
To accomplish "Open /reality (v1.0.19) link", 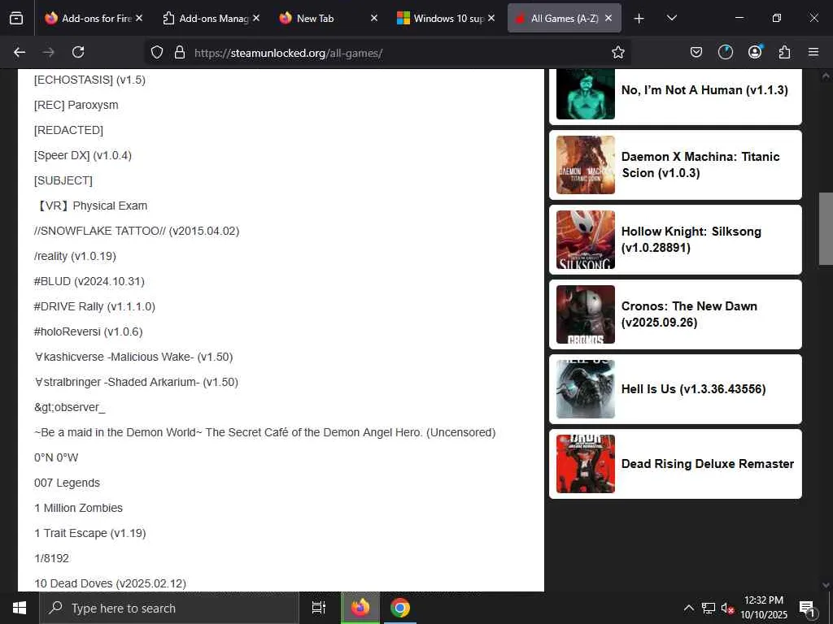I will (75, 256).
